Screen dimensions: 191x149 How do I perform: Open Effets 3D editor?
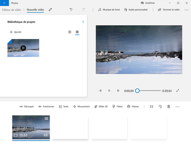coord(101,106)
